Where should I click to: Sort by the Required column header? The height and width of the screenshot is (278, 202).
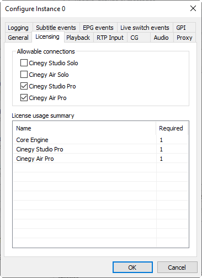tap(172, 128)
